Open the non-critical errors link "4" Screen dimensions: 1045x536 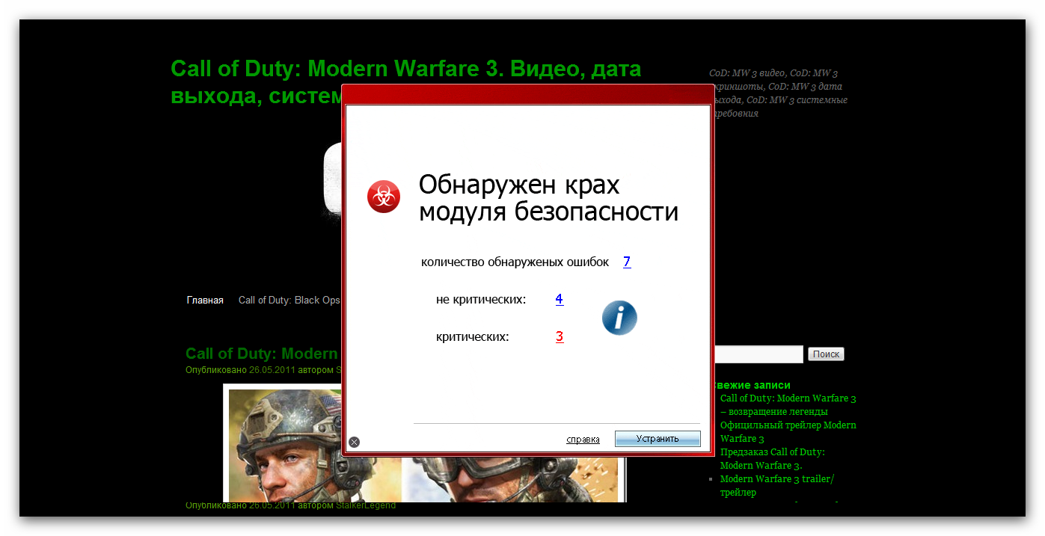[560, 299]
